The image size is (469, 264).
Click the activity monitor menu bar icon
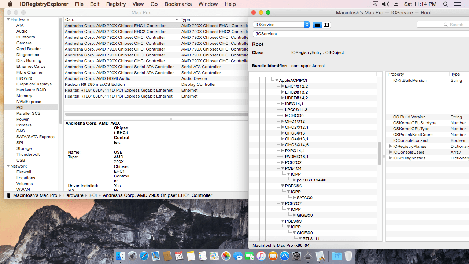(376, 4)
